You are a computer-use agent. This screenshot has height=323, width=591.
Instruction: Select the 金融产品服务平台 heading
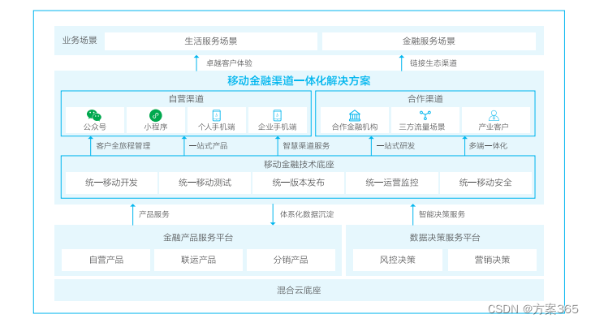point(198,238)
